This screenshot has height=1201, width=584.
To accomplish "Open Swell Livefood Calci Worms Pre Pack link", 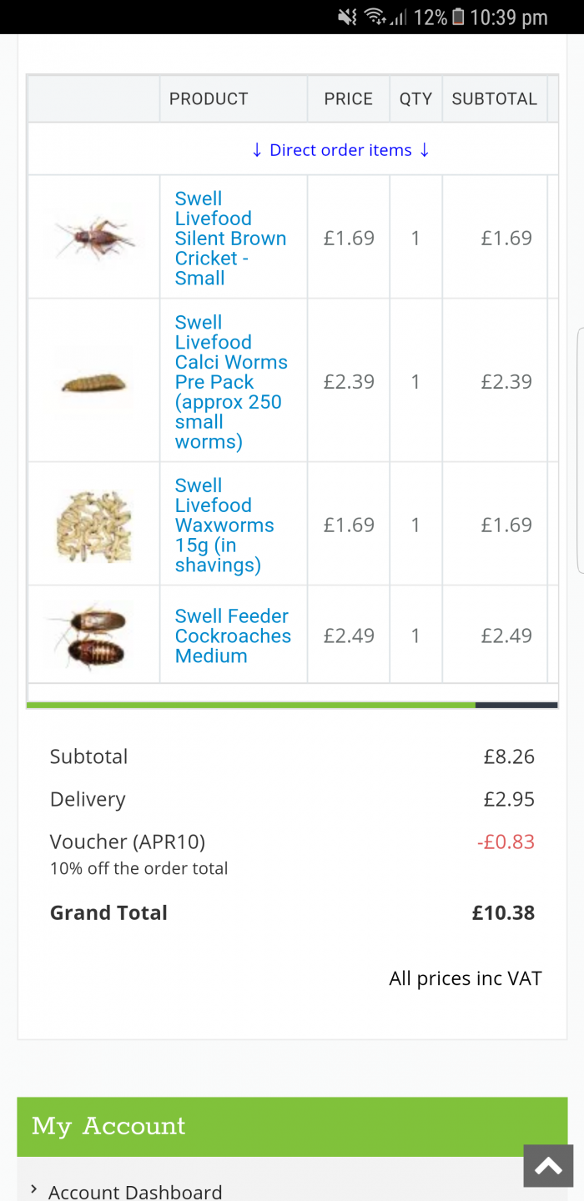I will coord(229,382).
